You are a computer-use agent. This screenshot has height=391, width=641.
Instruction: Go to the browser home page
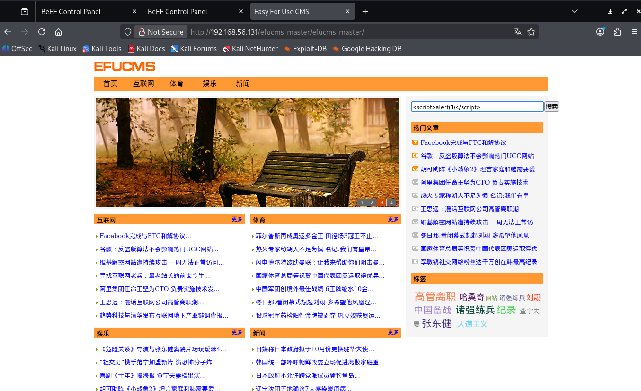click(59, 32)
